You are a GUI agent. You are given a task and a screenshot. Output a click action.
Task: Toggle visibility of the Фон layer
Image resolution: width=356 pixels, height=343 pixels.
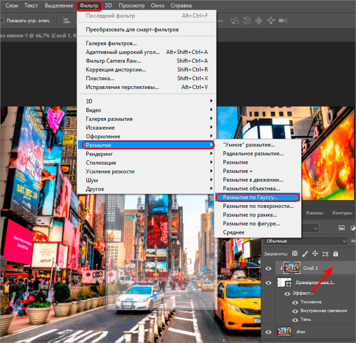click(x=269, y=331)
